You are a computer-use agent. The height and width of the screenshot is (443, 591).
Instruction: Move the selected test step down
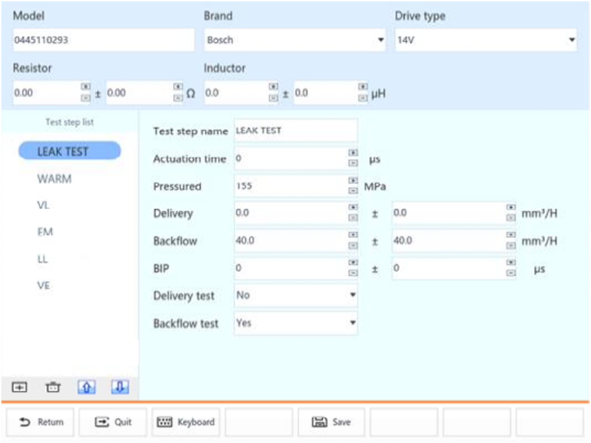coord(119,387)
